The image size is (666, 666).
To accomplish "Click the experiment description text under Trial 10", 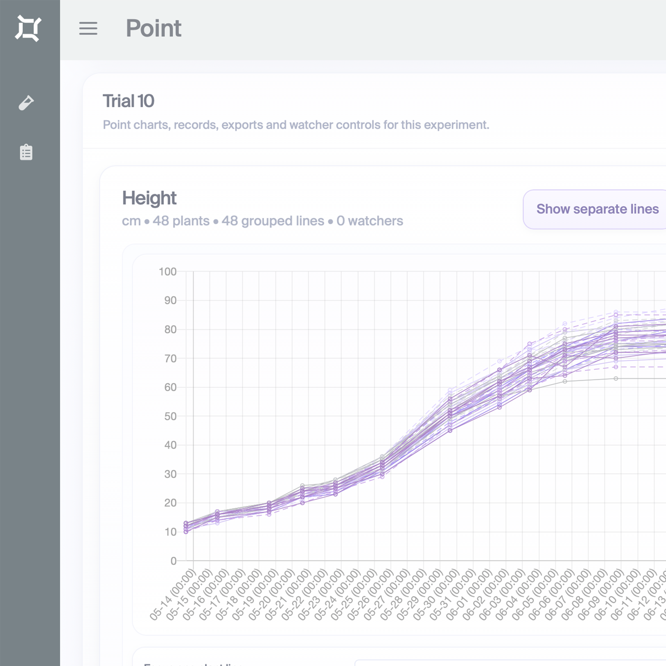I will click(296, 125).
